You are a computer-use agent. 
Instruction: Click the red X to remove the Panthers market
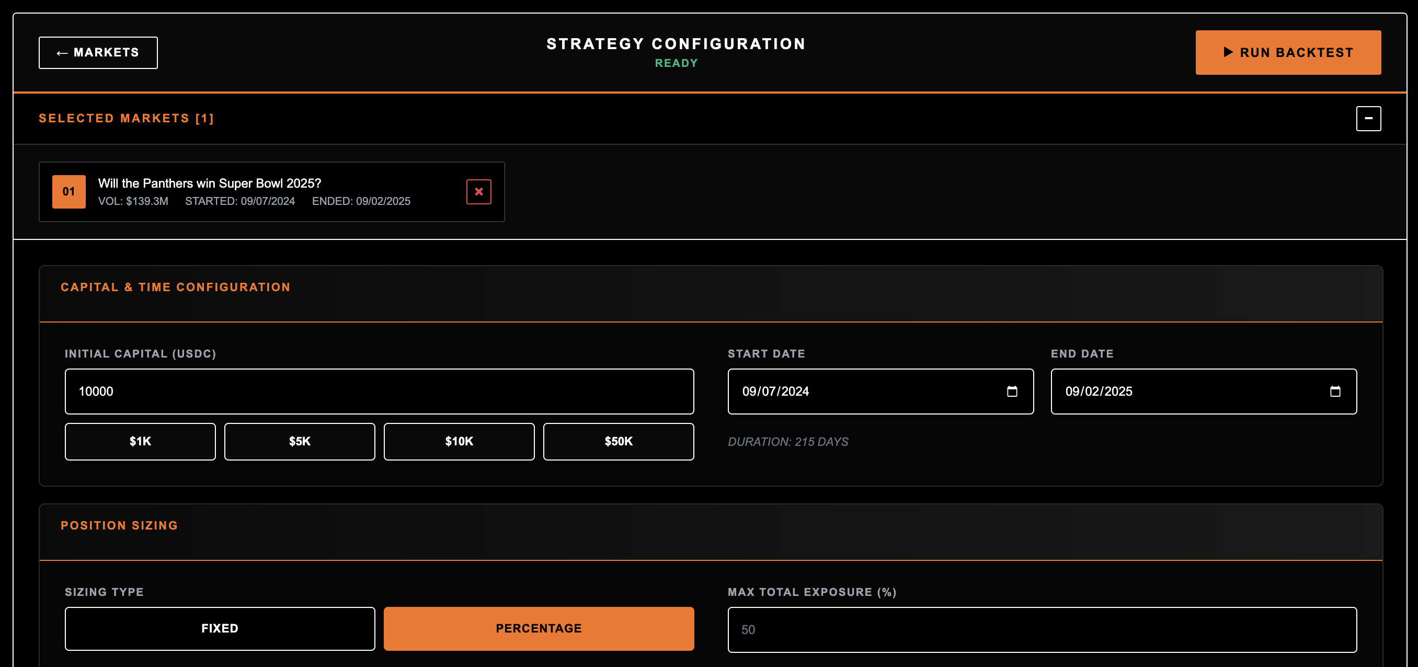coord(478,191)
